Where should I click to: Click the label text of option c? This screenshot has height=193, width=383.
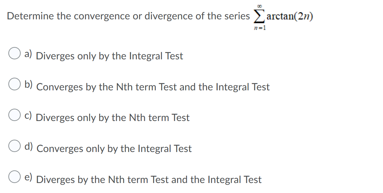pyautogui.click(x=113, y=117)
